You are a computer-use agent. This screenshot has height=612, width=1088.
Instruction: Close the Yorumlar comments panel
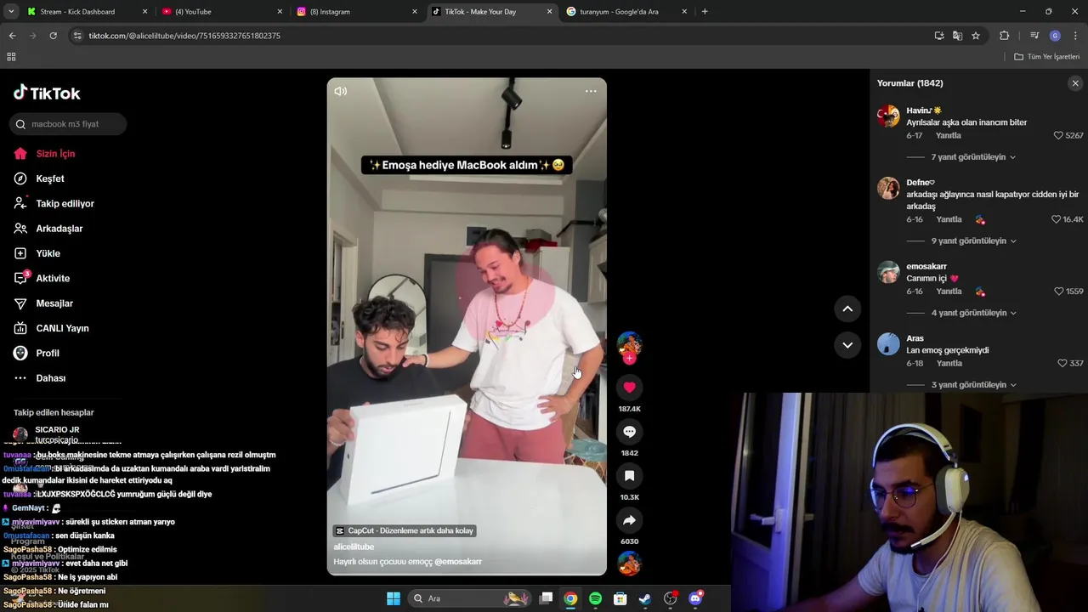pyautogui.click(x=1075, y=83)
